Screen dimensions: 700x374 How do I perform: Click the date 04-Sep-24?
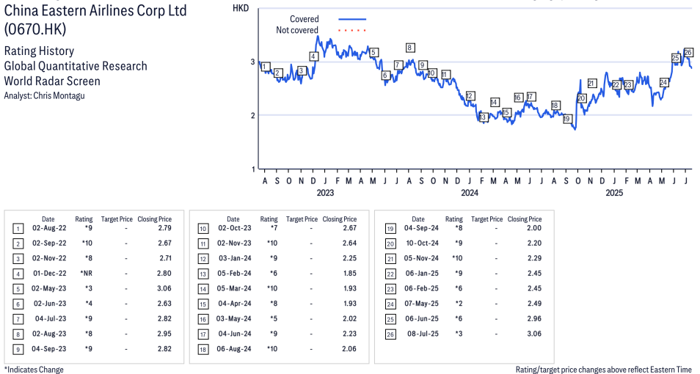[421, 228]
